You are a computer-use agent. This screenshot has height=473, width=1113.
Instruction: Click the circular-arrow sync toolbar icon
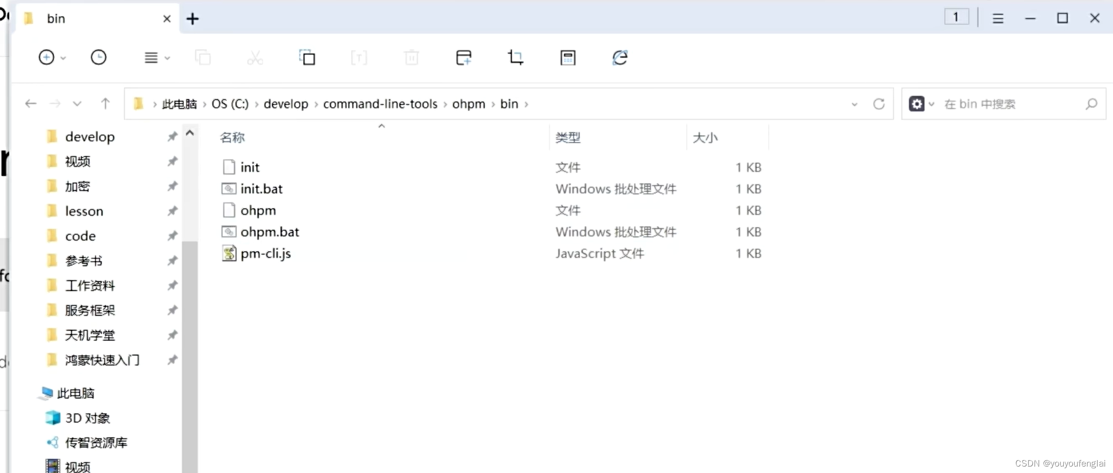[620, 58]
